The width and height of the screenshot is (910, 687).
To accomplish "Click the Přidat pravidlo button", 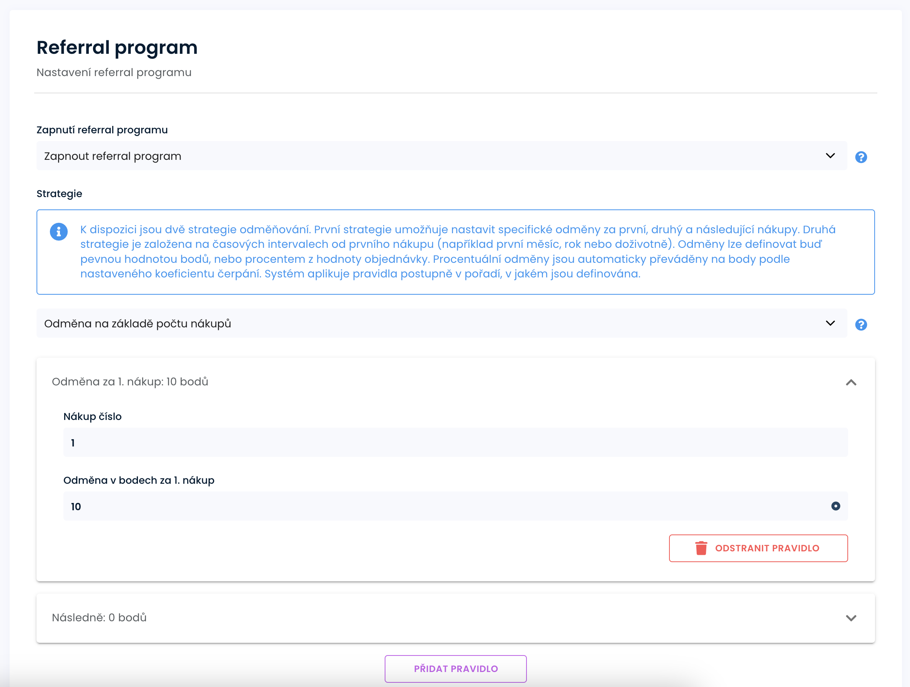I will coord(455,669).
